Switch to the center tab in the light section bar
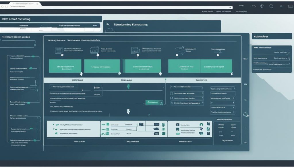 pyautogui.click(x=126, y=80)
